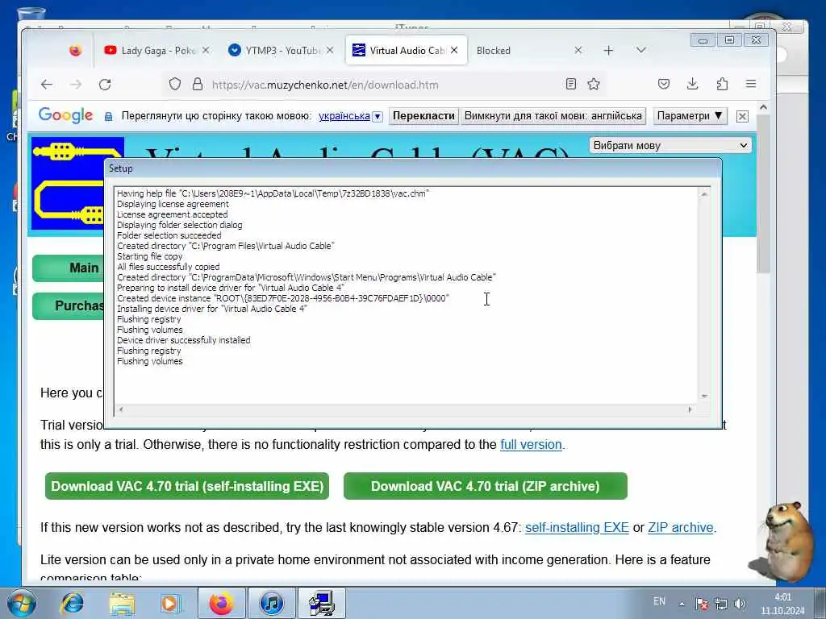This screenshot has width=826, height=619.
Task: Reload the page with refresh icon
Action: pyautogui.click(x=105, y=84)
